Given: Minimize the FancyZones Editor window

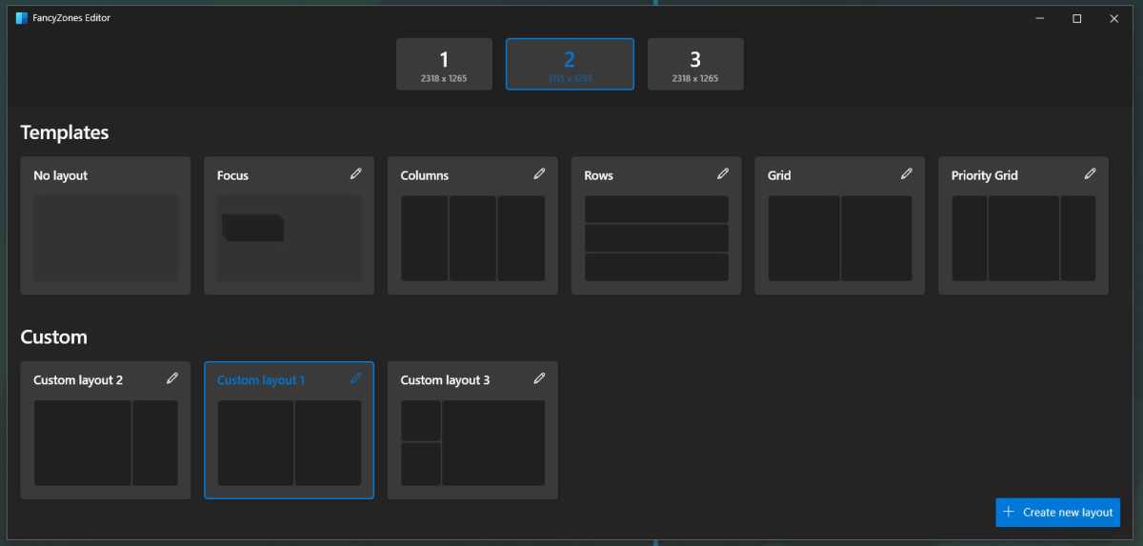Looking at the screenshot, I should pos(1040,18).
